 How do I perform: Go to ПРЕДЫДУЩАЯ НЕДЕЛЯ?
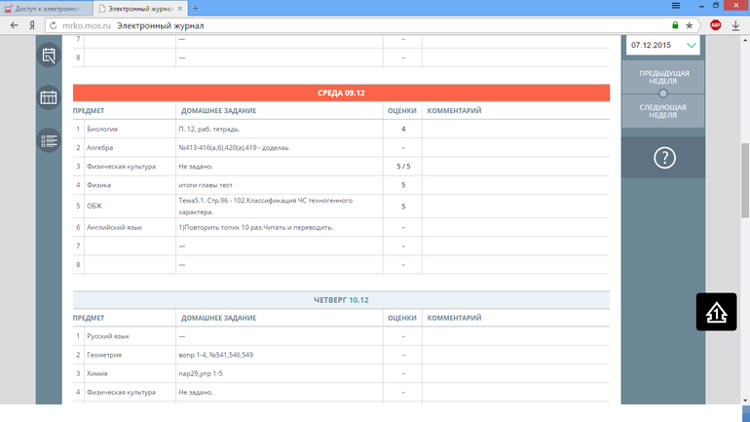663,77
